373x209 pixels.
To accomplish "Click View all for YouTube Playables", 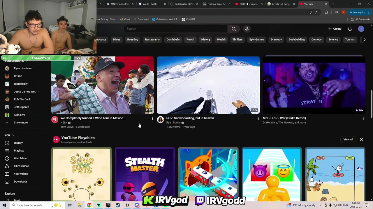I will (348, 139).
